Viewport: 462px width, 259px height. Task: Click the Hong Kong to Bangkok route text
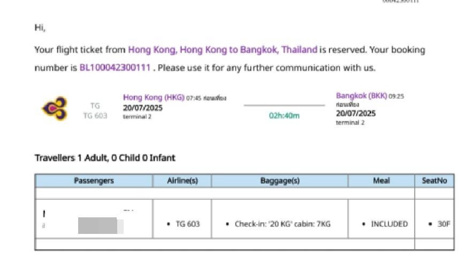[x=222, y=50]
